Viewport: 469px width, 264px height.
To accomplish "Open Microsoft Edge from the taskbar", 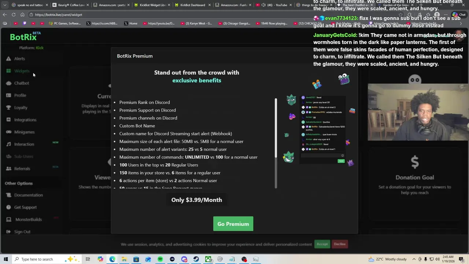I will (x=112, y=259).
